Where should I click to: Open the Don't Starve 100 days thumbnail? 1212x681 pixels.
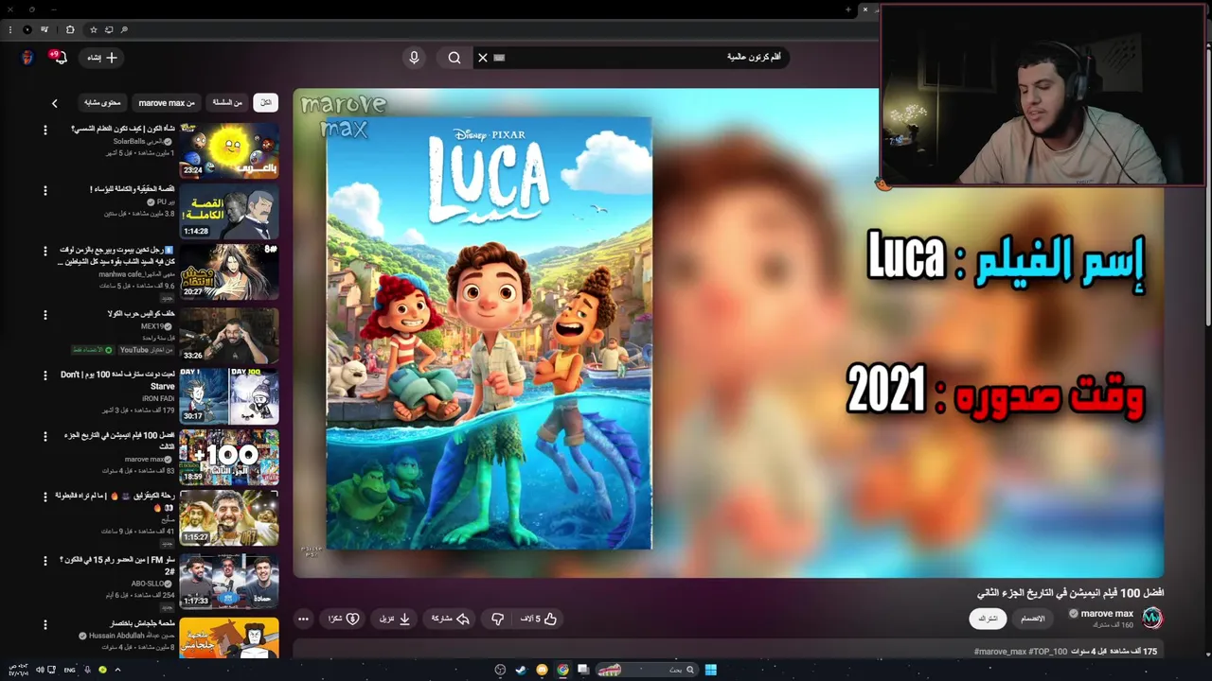point(229,396)
